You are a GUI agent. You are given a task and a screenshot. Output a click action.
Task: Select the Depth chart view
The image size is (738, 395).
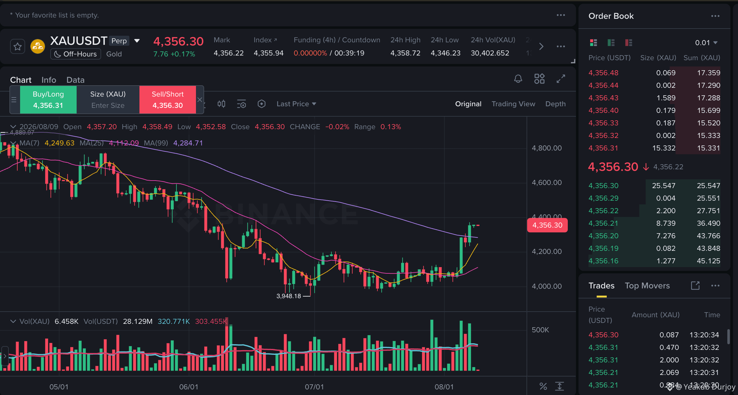tap(555, 104)
